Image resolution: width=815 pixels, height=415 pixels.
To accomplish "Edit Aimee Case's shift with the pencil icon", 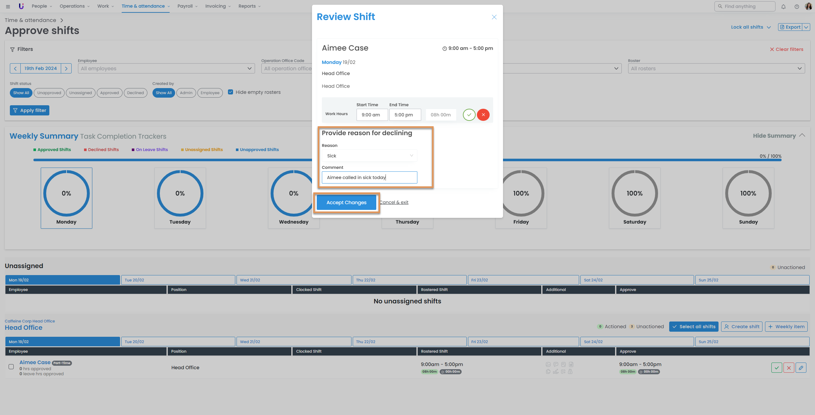I will point(801,368).
